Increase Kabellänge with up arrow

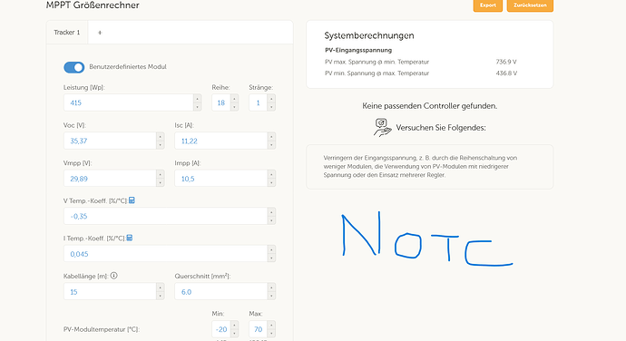tap(160, 287)
